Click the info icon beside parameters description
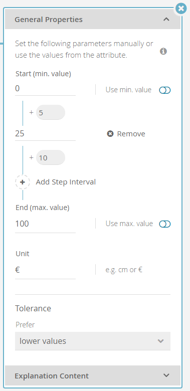190x391 pixels. click(163, 51)
